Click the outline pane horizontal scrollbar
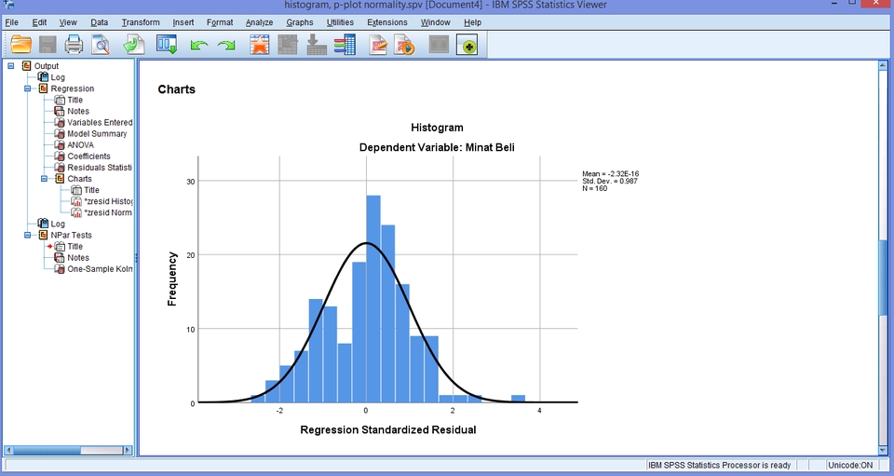 (x=68, y=450)
